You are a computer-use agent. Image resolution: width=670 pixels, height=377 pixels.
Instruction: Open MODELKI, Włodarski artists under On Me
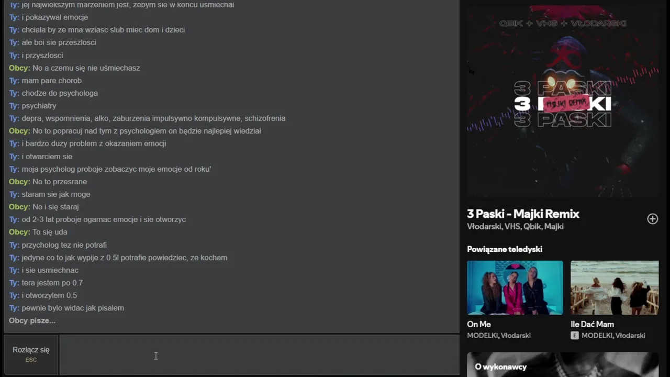click(x=499, y=335)
